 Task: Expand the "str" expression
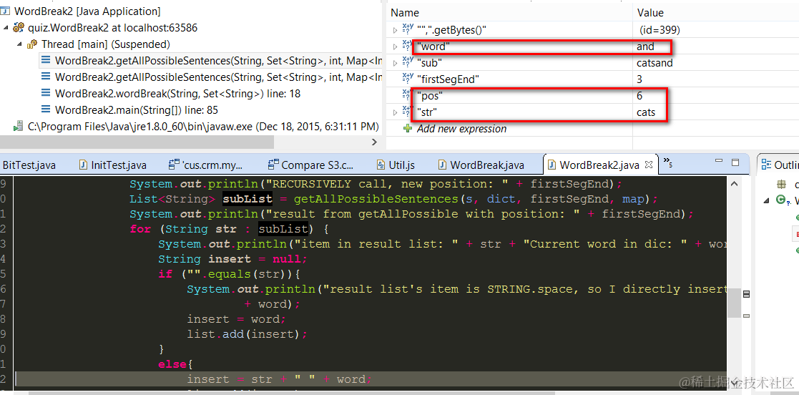point(395,112)
